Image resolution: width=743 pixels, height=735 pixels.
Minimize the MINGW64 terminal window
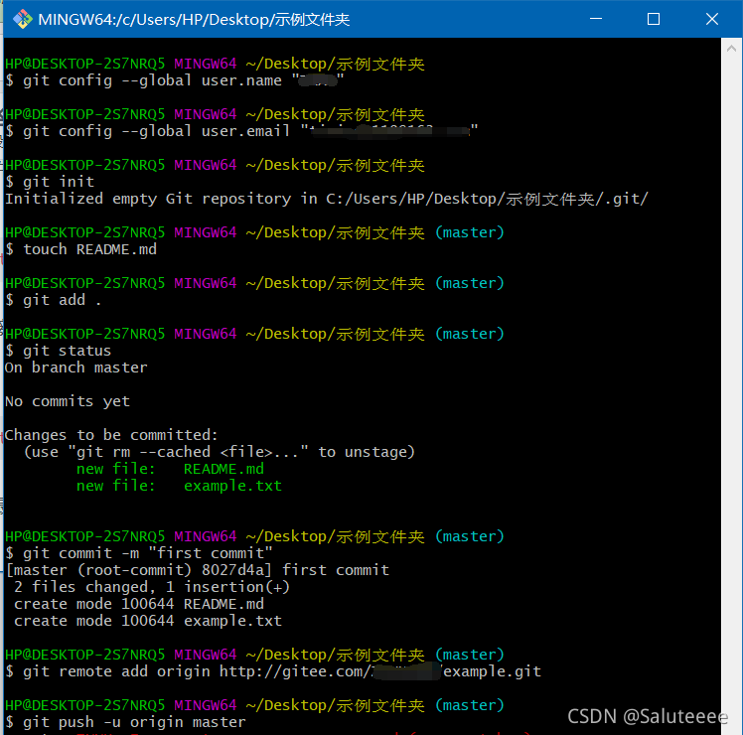point(596,19)
